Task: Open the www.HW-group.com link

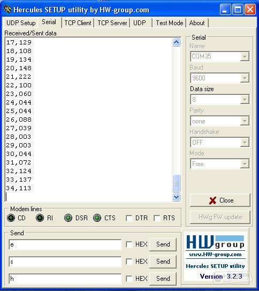Action: coord(215,255)
